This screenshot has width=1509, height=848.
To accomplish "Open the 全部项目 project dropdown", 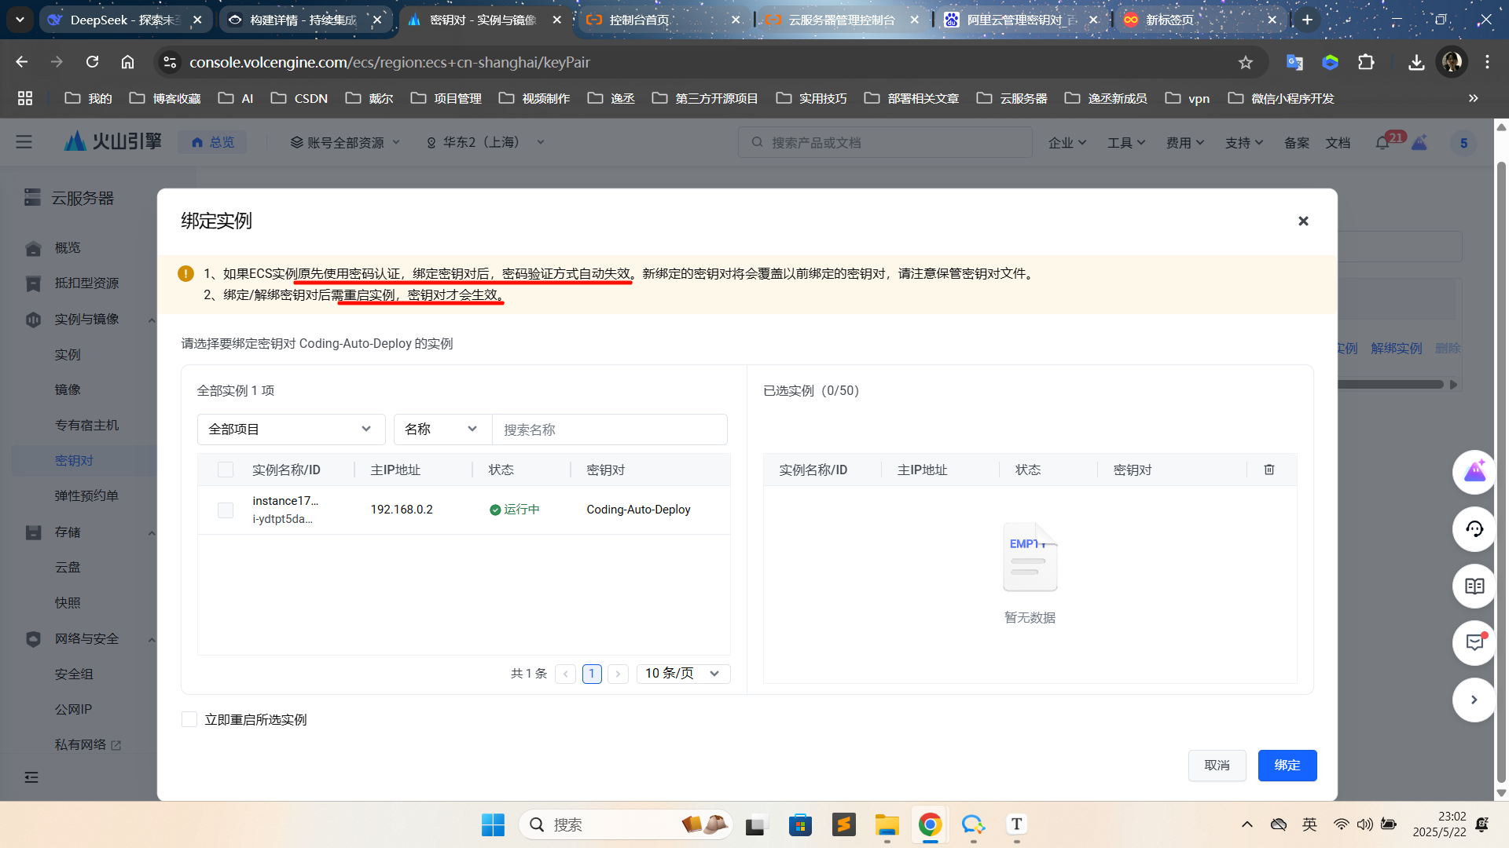I will pyautogui.click(x=291, y=429).
